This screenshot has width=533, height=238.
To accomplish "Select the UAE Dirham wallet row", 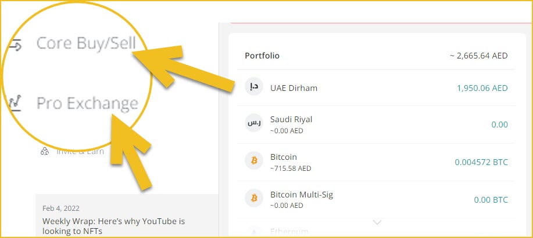I will point(376,88).
